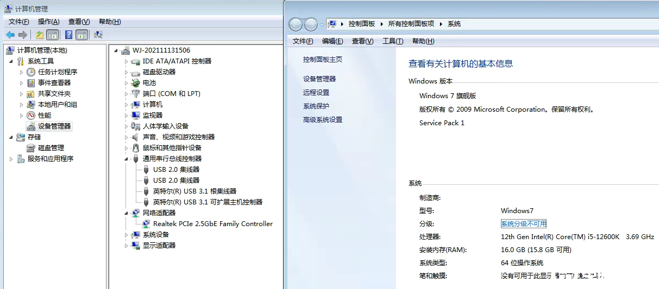The width and height of the screenshot is (659, 289).
Task: Click the IDE ATA/ATAPI 控制器 icon
Action: pos(136,61)
